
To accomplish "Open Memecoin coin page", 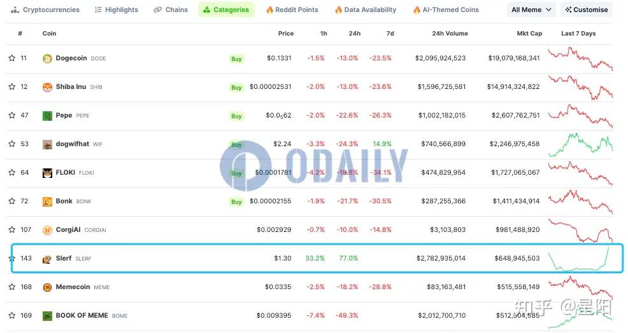I will 73,287.
